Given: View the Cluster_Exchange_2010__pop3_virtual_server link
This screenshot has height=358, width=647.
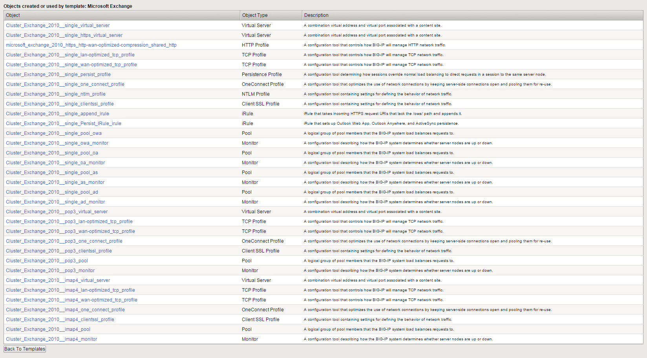Looking at the screenshot, I should click(57, 211).
